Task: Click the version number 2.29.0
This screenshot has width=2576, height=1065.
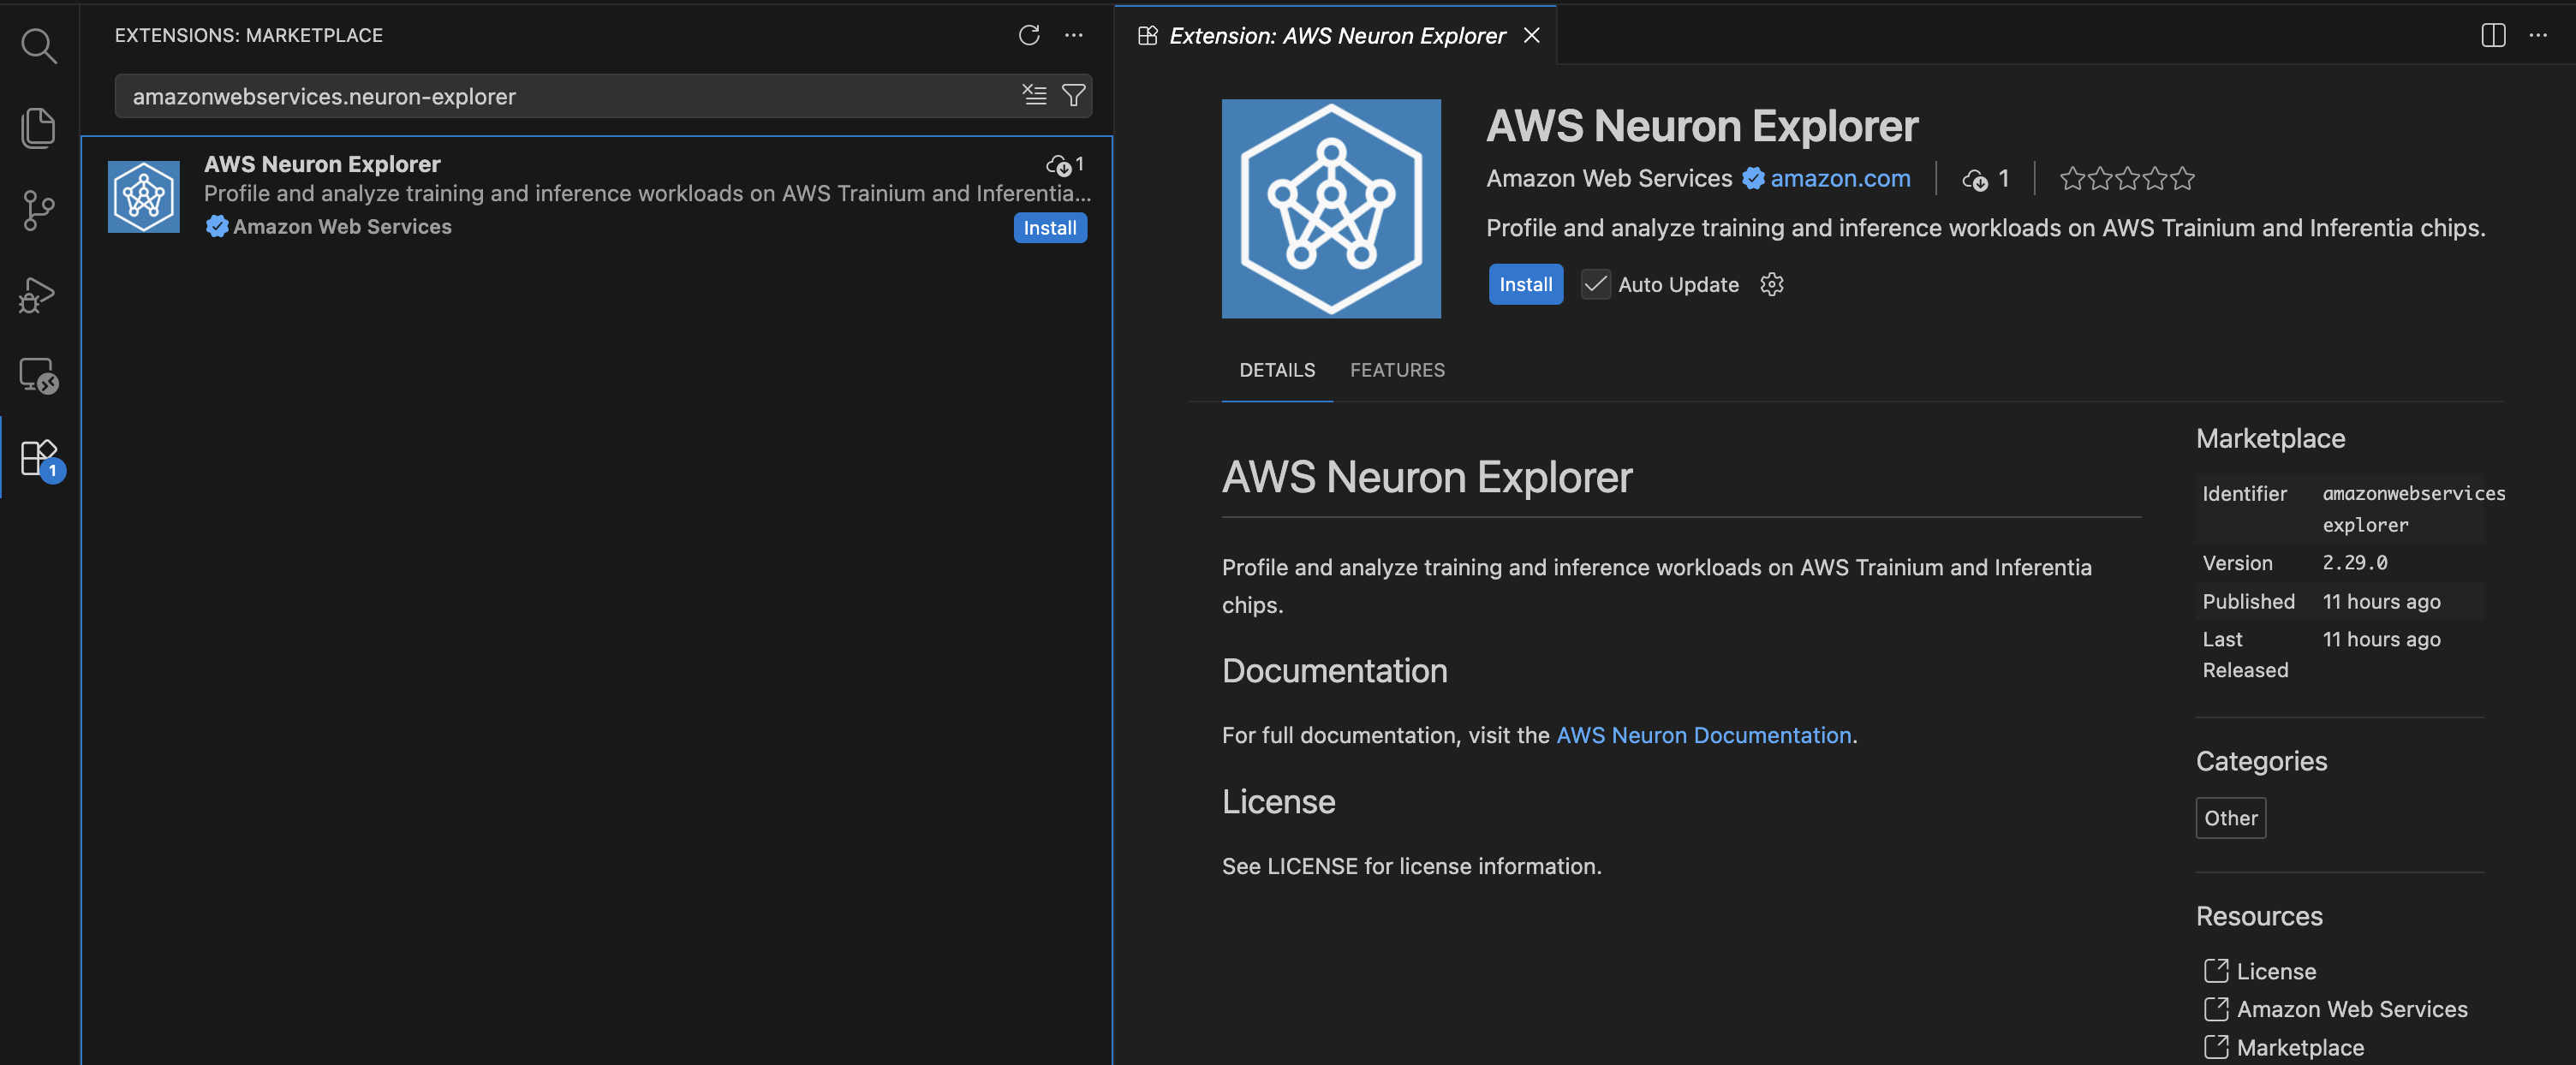Action: pos(2354,563)
